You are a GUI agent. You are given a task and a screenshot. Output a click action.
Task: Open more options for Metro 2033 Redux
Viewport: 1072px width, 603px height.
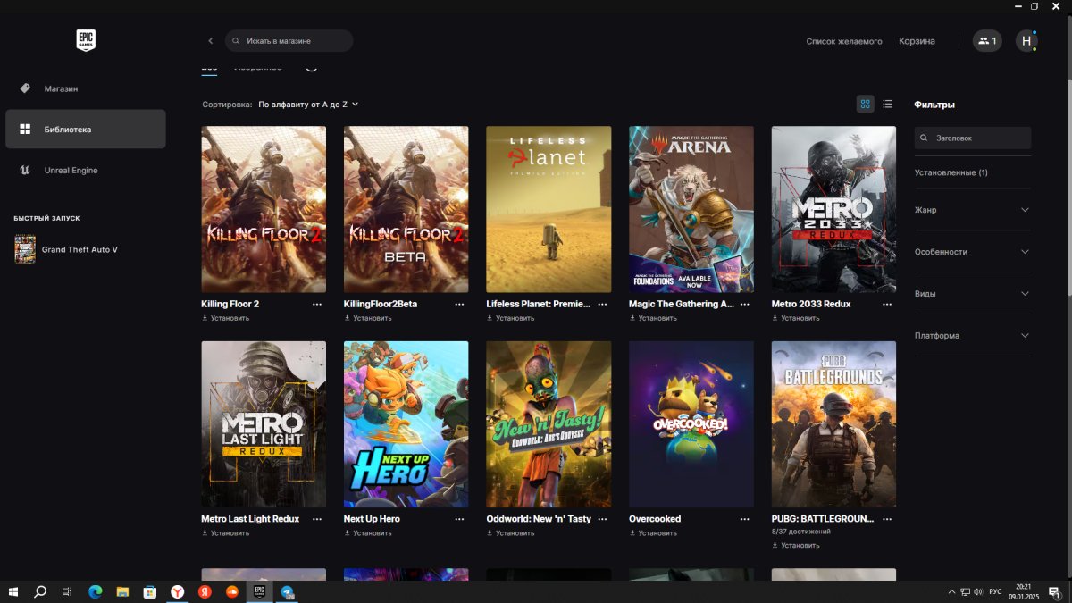click(887, 305)
